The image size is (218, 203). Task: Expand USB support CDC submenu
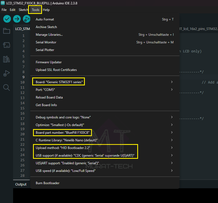[x=105, y=156]
